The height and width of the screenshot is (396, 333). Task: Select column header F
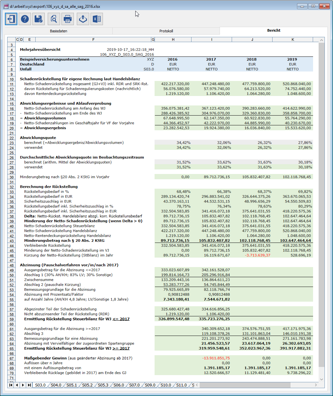pos(93,40)
